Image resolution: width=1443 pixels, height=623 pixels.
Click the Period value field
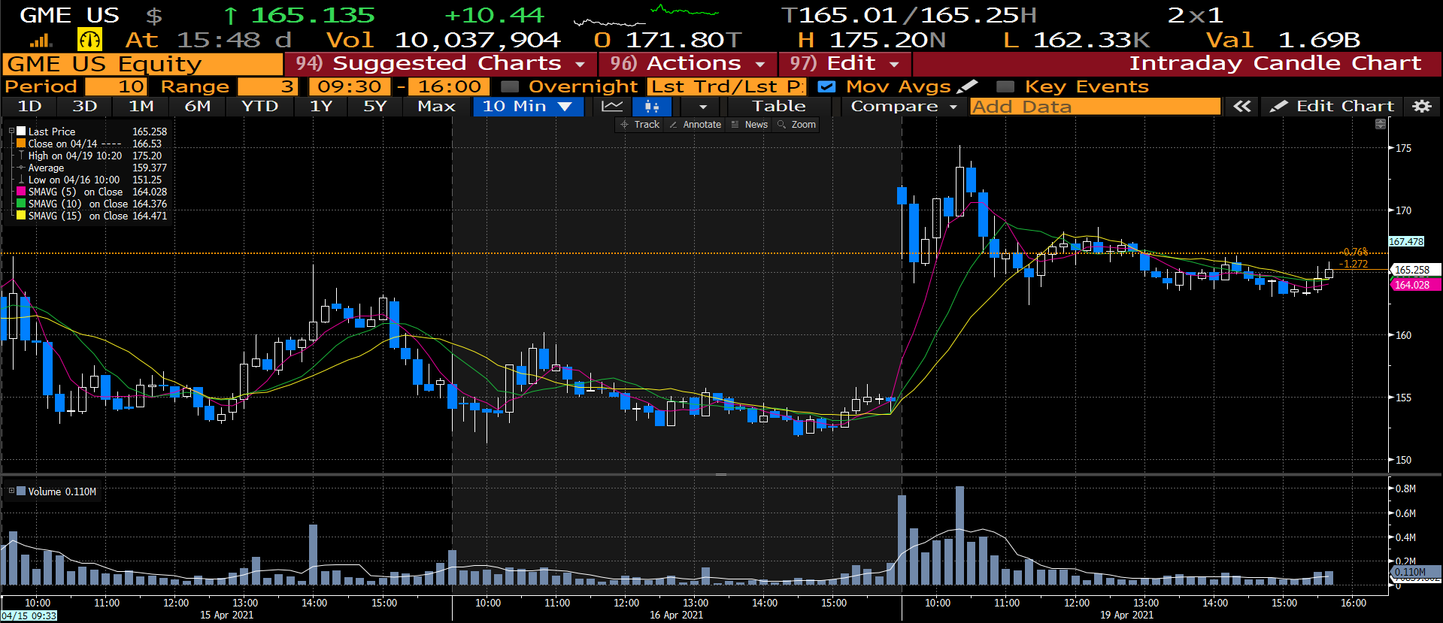tap(116, 86)
